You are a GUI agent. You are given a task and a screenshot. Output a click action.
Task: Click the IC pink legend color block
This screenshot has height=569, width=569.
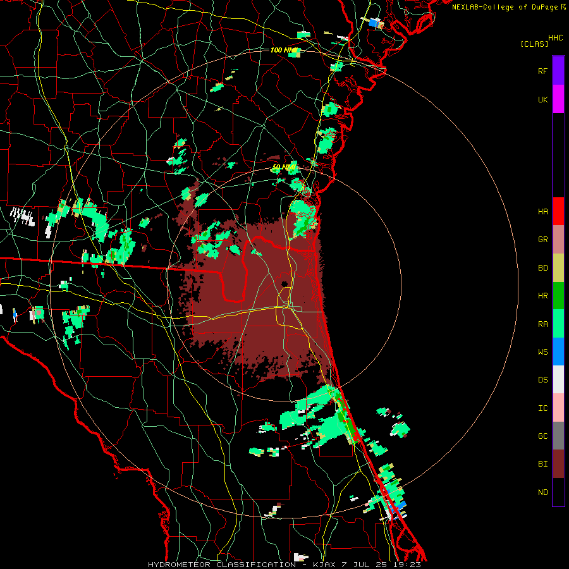558,408
